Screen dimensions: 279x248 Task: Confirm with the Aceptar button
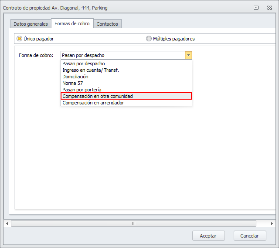click(208, 236)
